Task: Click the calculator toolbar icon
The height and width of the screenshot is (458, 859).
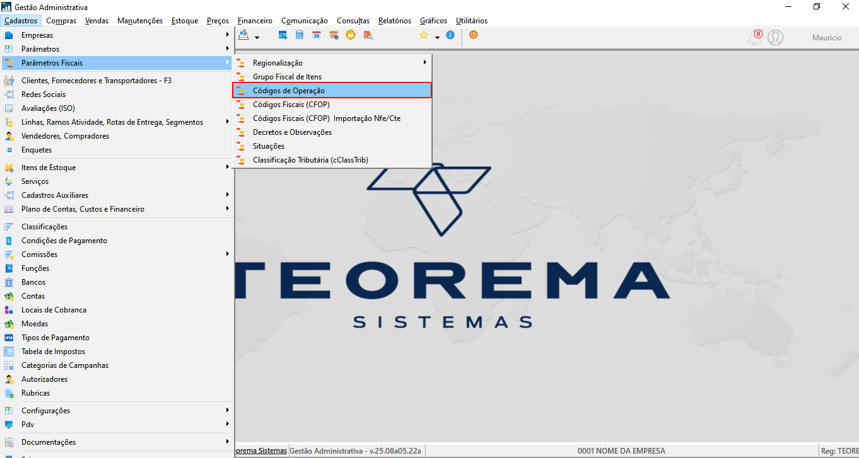Action: [x=300, y=35]
